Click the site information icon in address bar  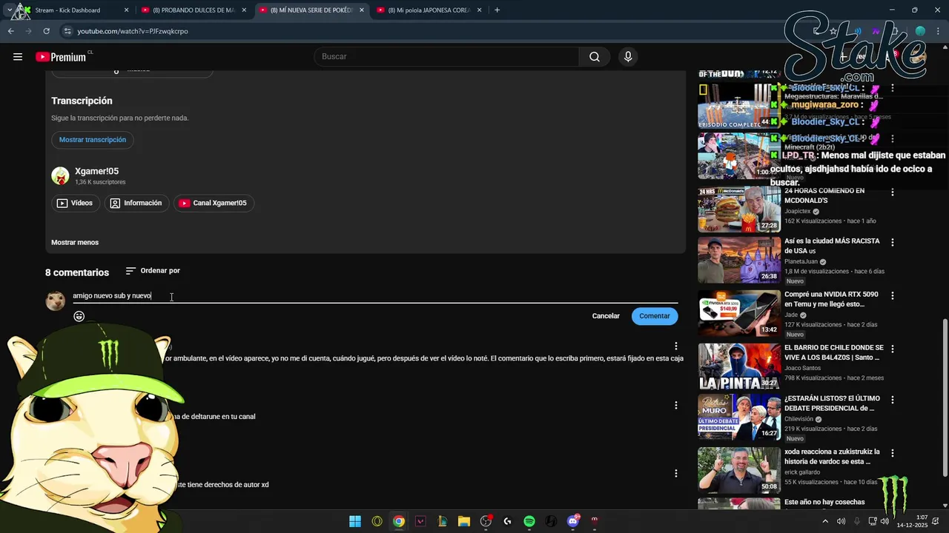click(x=67, y=31)
